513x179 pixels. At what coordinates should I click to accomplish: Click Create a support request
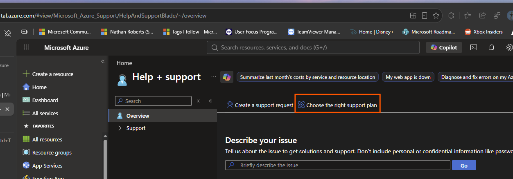click(260, 105)
